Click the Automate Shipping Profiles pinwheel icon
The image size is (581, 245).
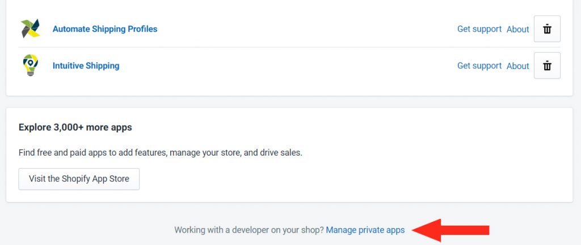tap(31, 28)
